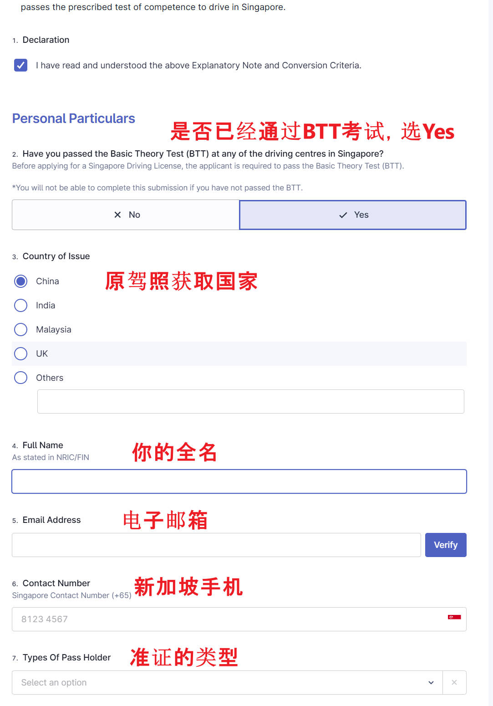493x706 pixels.
Task: Clear the pass holder selection with the × icon
Action: coord(454,682)
